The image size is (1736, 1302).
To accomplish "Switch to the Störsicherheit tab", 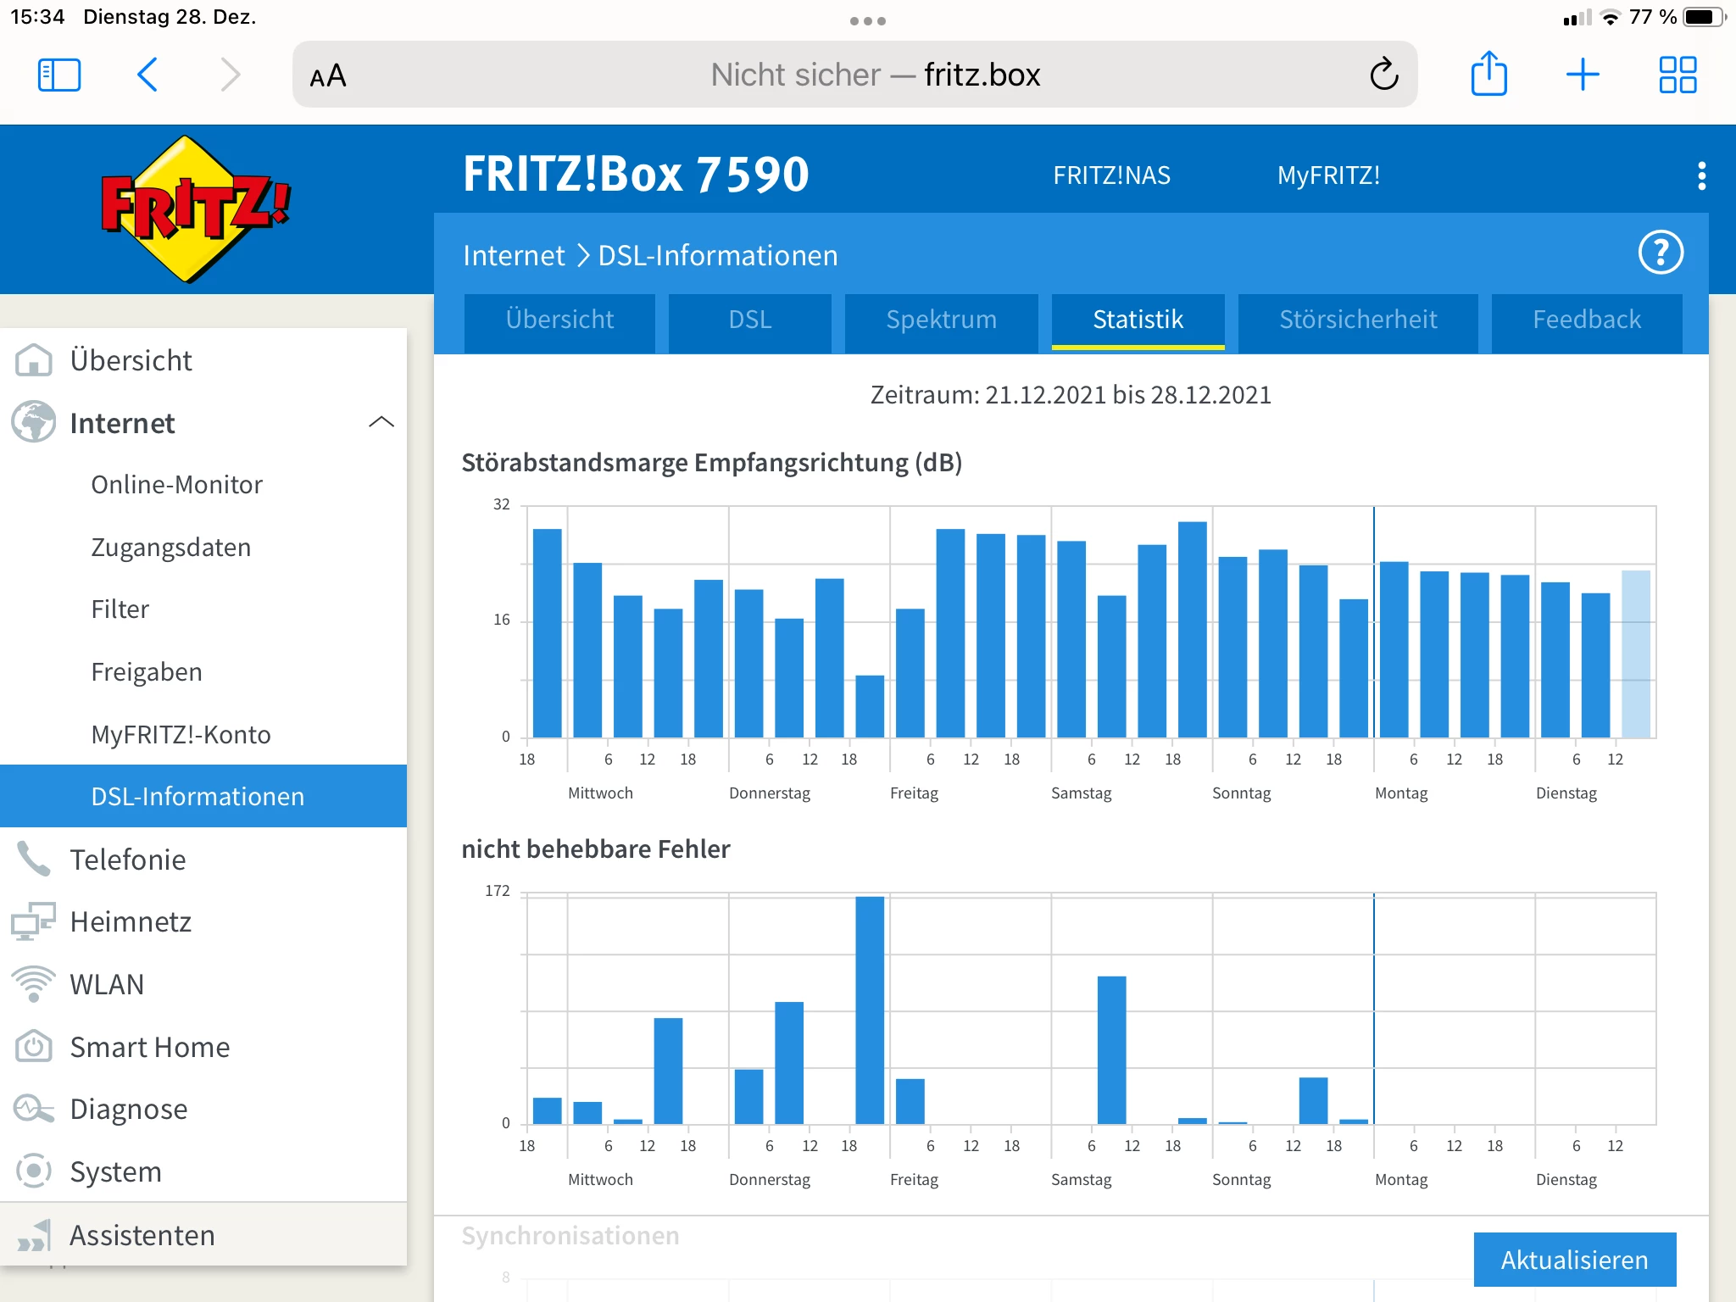I will (x=1358, y=320).
